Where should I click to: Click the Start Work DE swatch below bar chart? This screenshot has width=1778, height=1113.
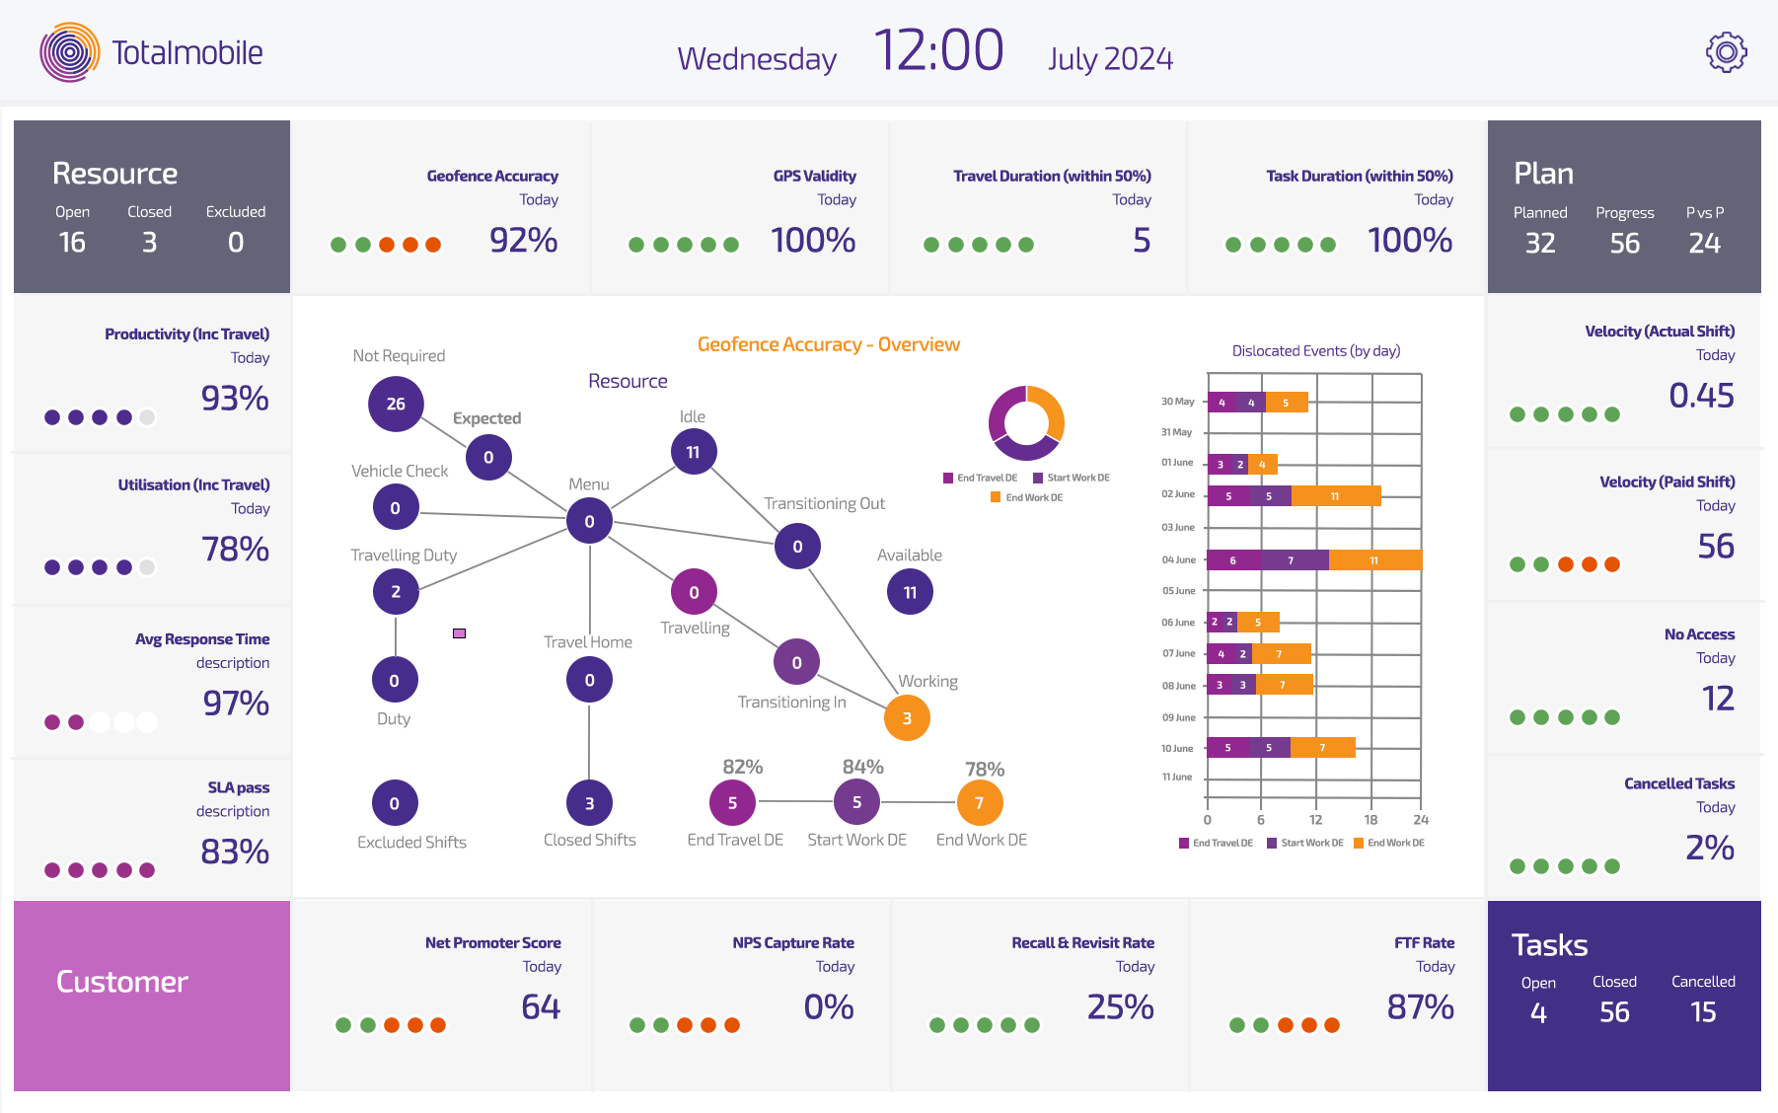pyautogui.click(x=1273, y=843)
